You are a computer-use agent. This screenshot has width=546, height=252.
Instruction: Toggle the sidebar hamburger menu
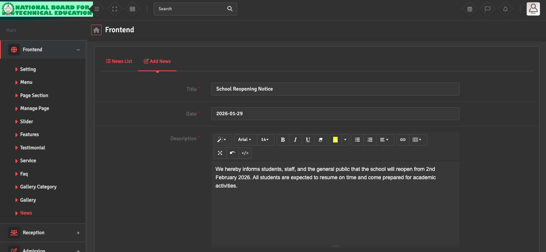coord(97,9)
